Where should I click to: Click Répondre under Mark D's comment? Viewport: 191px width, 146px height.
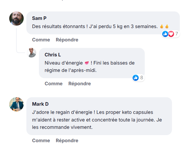click(x=67, y=141)
